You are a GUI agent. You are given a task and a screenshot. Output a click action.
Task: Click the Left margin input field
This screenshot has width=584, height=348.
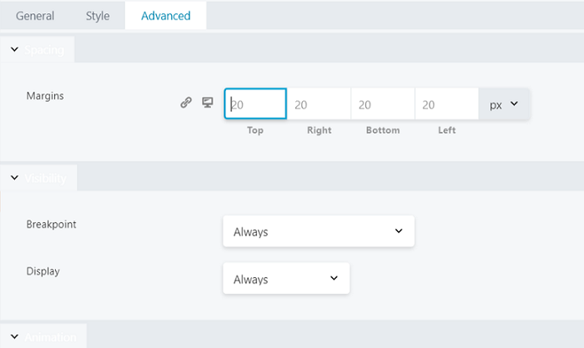[446, 104]
